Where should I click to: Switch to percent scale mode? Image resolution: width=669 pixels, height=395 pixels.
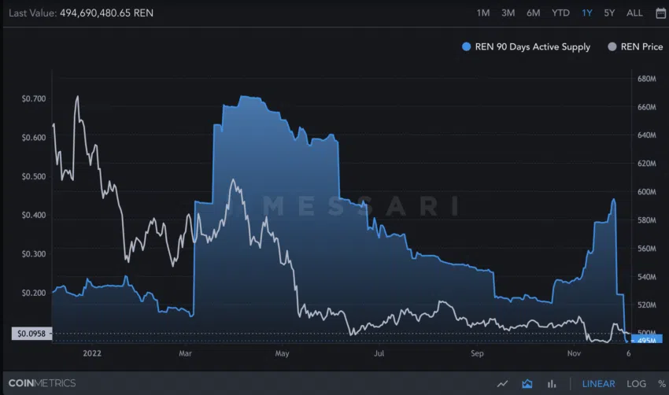coord(662,383)
